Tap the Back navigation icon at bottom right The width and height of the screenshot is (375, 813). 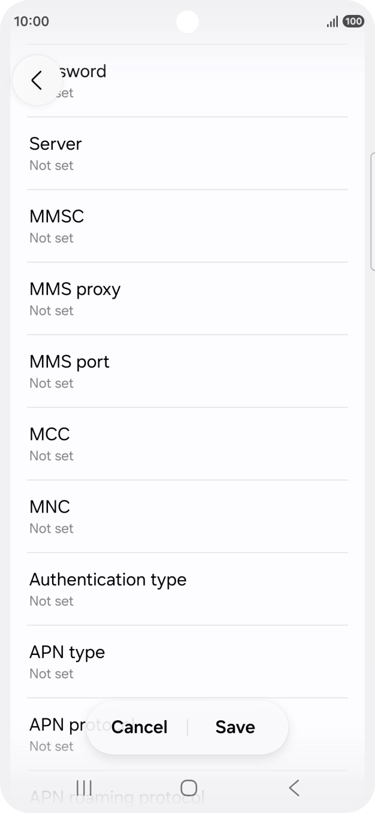tap(294, 788)
